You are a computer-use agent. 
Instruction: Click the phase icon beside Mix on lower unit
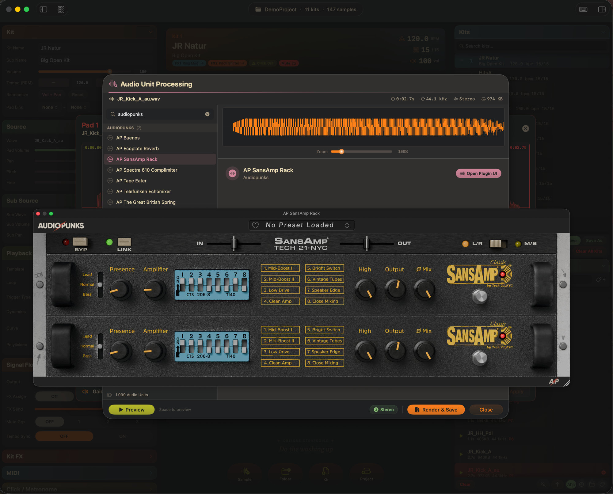click(418, 331)
